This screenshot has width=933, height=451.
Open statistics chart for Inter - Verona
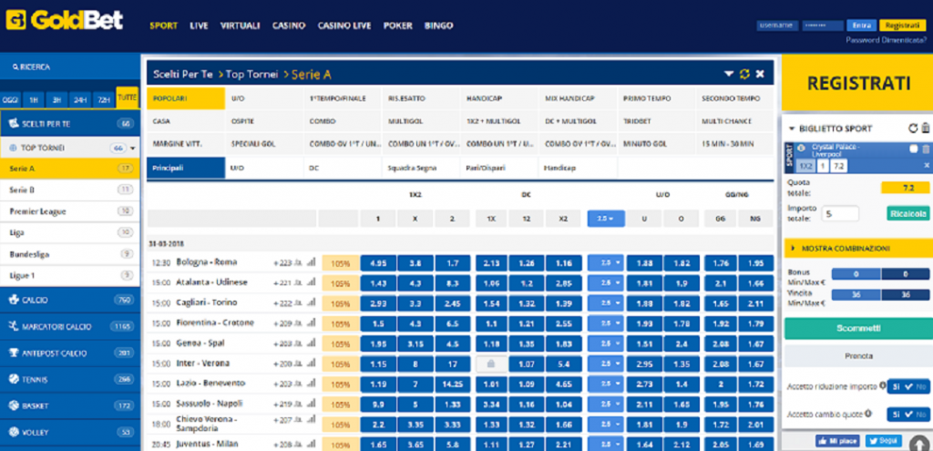pyautogui.click(x=311, y=364)
